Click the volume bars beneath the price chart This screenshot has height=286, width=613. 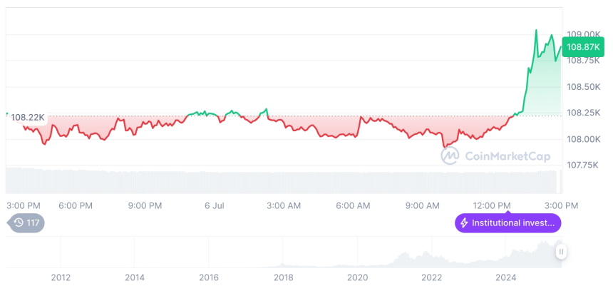[x=285, y=180]
